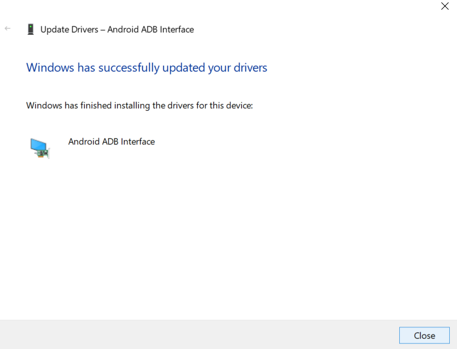
Task: Click the 'Update Drivers – Android ADB Interface' title
Action: [x=117, y=29]
